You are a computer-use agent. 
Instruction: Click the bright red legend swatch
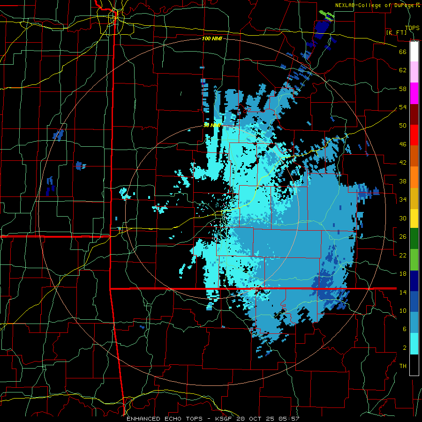(x=414, y=135)
